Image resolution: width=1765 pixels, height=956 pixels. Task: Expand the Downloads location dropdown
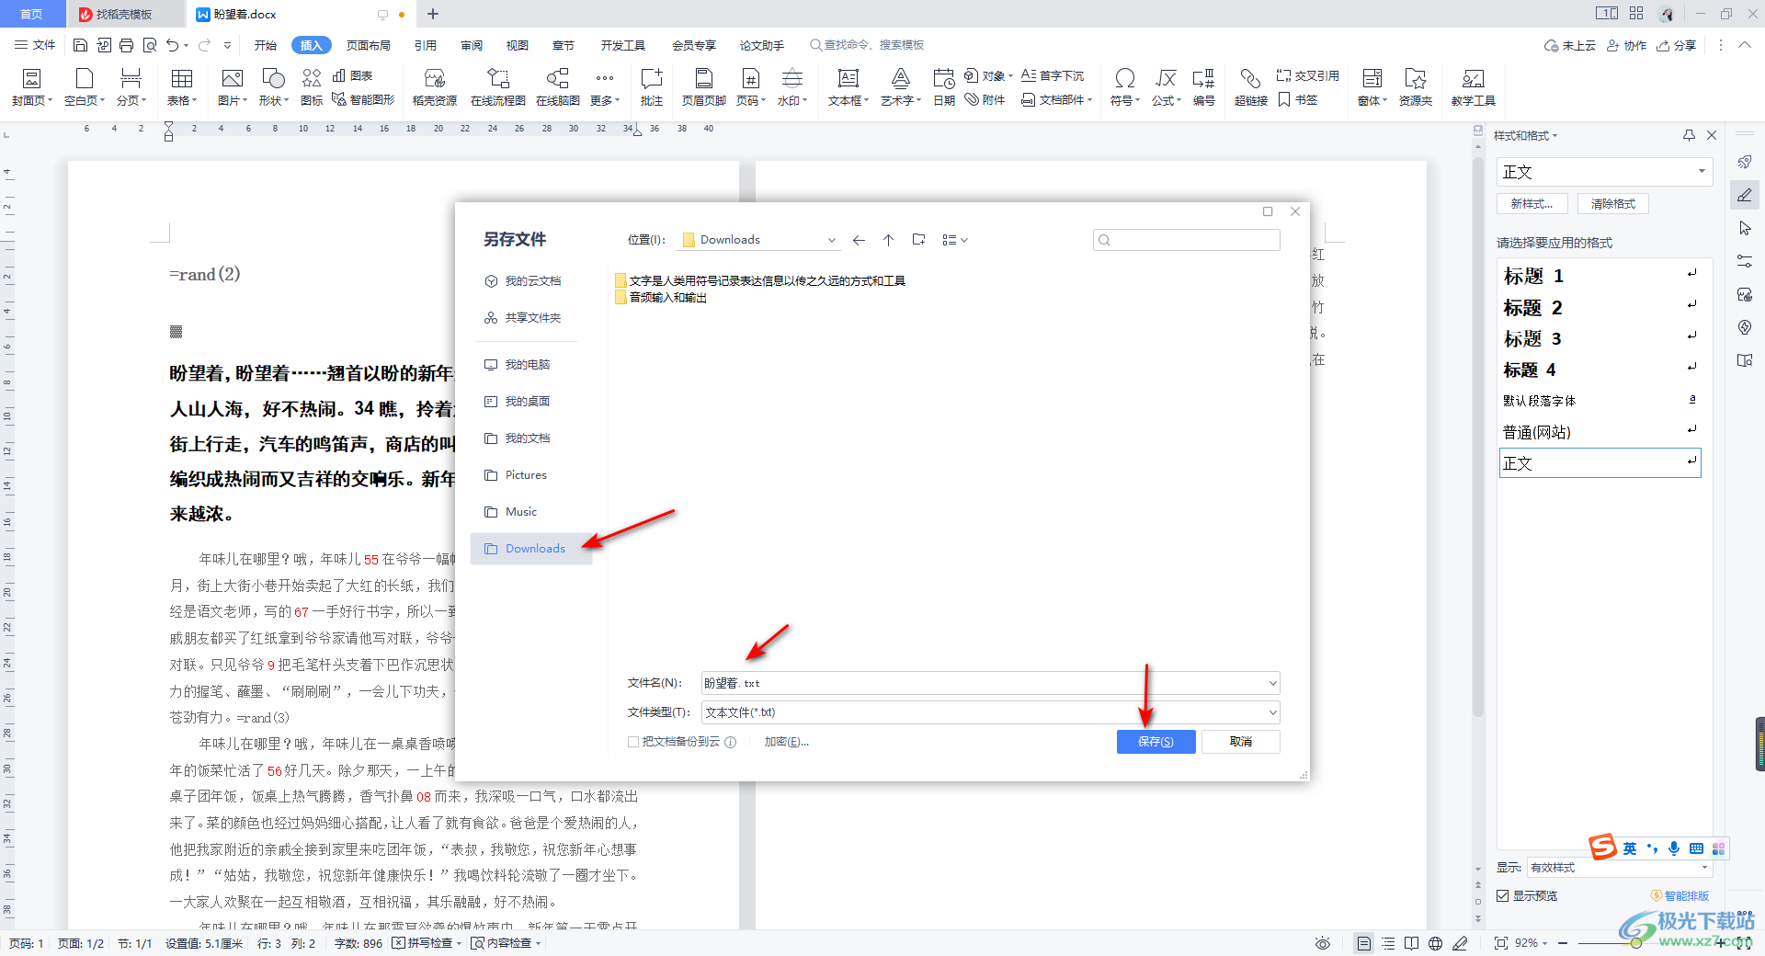831,240
